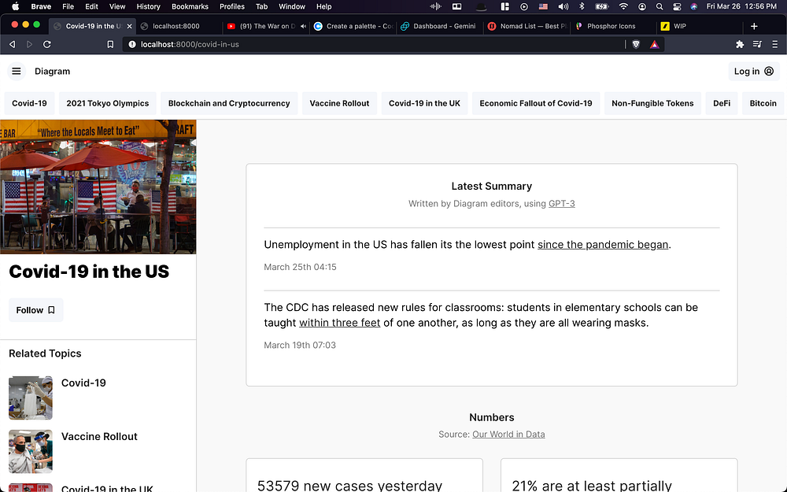Open the playlist icon in the browser toolbar
787x492 pixels.
tap(757, 44)
